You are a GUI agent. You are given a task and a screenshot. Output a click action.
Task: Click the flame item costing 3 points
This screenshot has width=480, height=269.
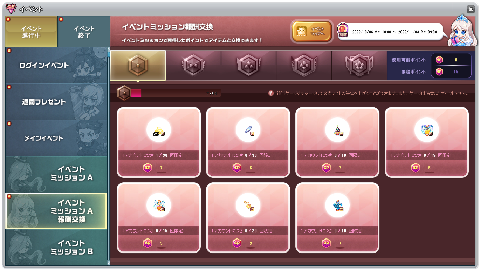[x=248, y=206]
